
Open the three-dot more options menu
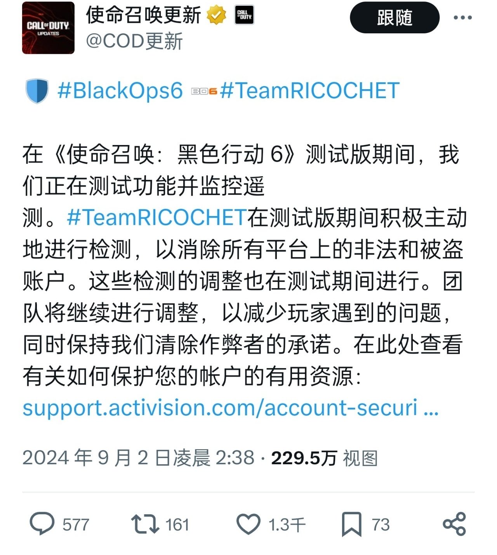463,17
